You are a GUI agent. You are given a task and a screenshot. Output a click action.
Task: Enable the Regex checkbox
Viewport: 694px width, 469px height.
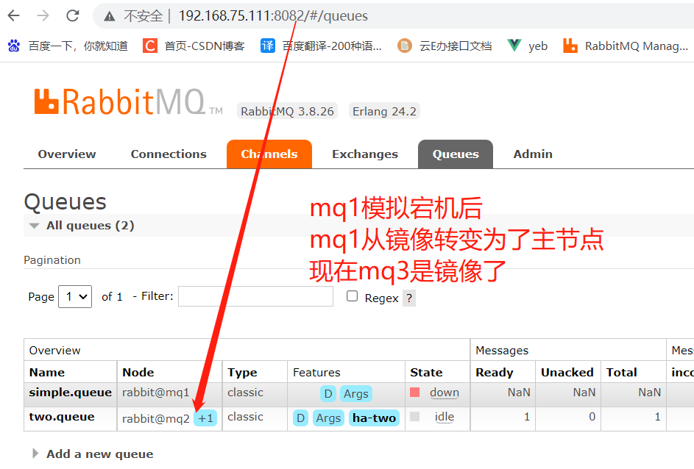click(x=352, y=296)
